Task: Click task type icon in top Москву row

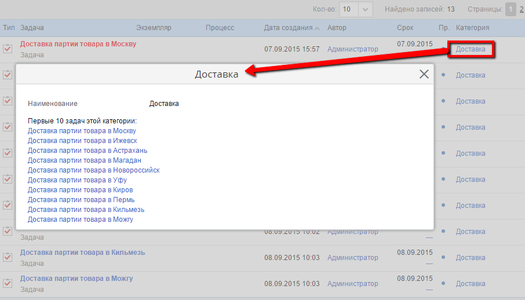Action: click(x=8, y=49)
